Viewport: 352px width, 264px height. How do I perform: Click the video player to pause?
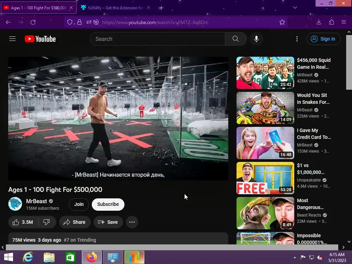tap(118, 118)
